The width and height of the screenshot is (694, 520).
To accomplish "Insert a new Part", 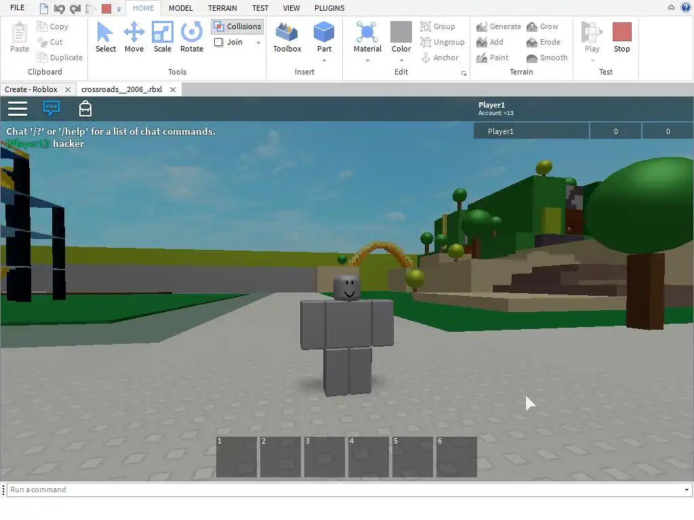I will click(324, 37).
